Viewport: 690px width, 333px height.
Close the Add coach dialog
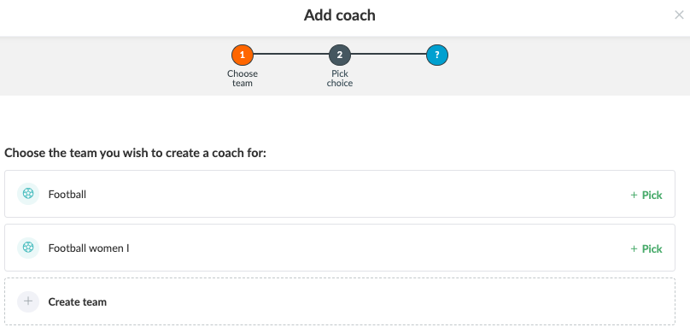click(679, 15)
